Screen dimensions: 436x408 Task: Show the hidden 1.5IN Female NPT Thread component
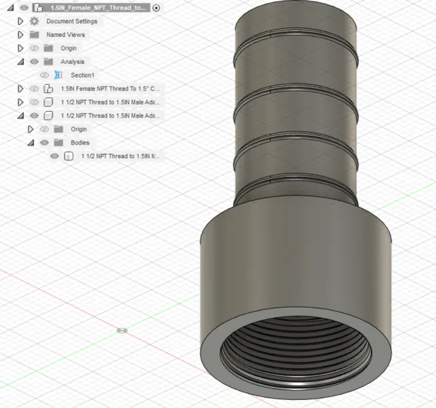pos(34,89)
